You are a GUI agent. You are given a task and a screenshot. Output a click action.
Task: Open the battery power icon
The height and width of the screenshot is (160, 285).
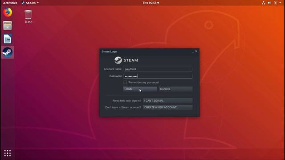click(275, 3)
